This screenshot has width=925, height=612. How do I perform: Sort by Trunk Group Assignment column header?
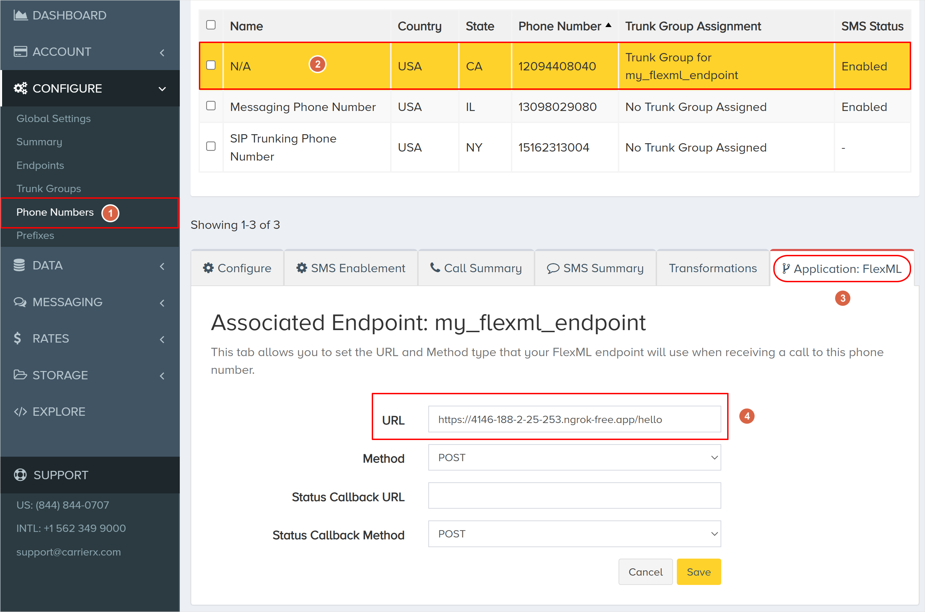693,26
